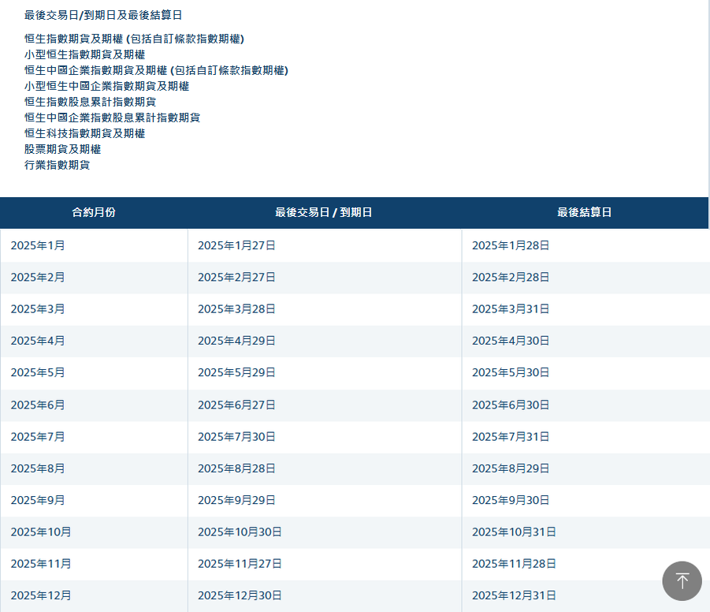Viewport: 710px width, 612px height.
Task: Click 小型恒生中國企業指數期貨及期權 line
Action: (107, 86)
